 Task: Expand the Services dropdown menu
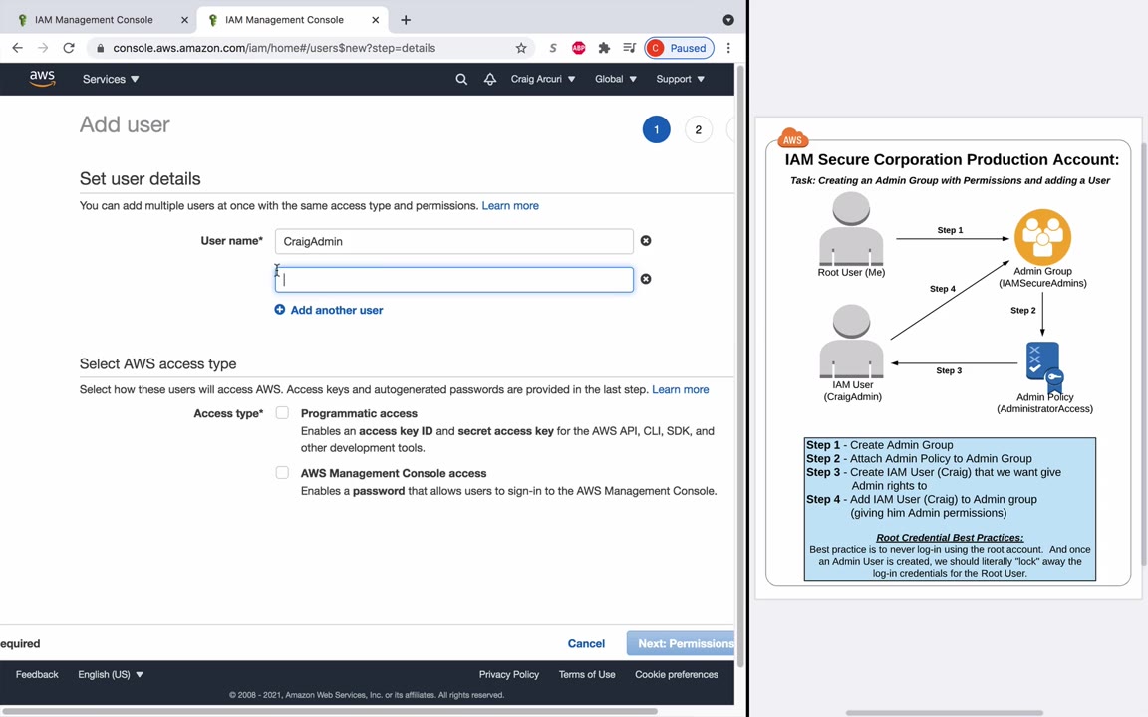pos(111,79)
